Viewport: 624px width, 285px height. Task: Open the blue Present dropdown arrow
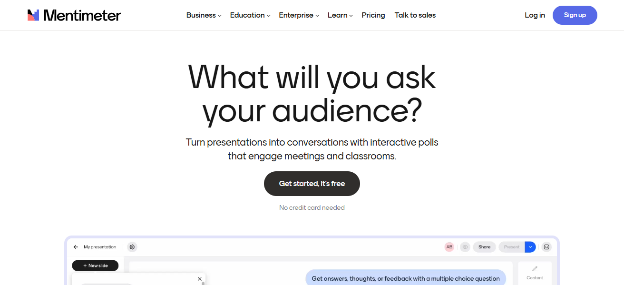(530, 247)
